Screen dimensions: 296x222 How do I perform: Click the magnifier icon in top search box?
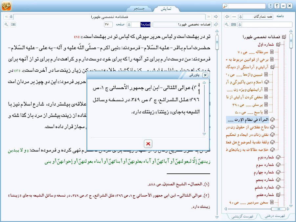tap(225, 6)
